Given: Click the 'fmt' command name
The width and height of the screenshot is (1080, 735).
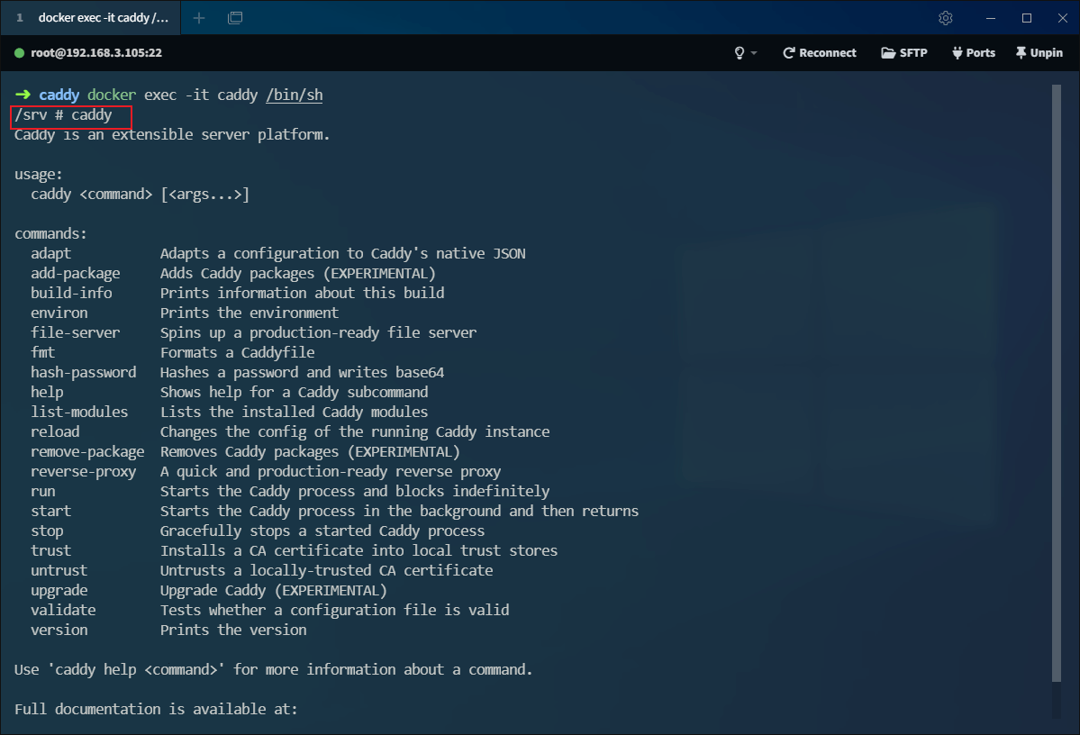Looking at the screenshot, I should click(42, 353).
